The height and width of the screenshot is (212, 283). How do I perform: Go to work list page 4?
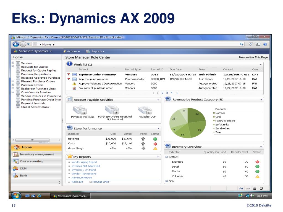click(x=172, y=93)
